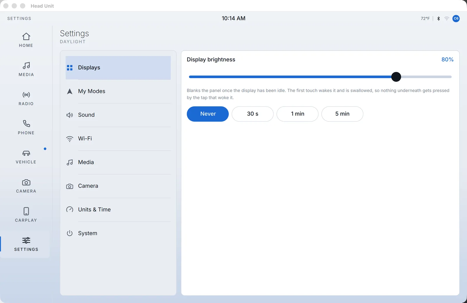Click the Bluetooth status icon
Viewport: 467px width, 303px height.
click(x=438, y=18)
